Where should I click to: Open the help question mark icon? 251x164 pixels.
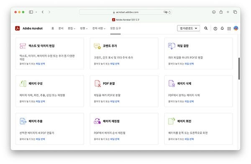point(215,28)
